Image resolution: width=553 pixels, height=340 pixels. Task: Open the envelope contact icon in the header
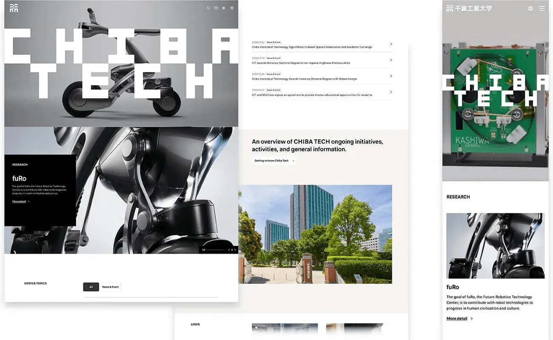[x=216, y=8]
